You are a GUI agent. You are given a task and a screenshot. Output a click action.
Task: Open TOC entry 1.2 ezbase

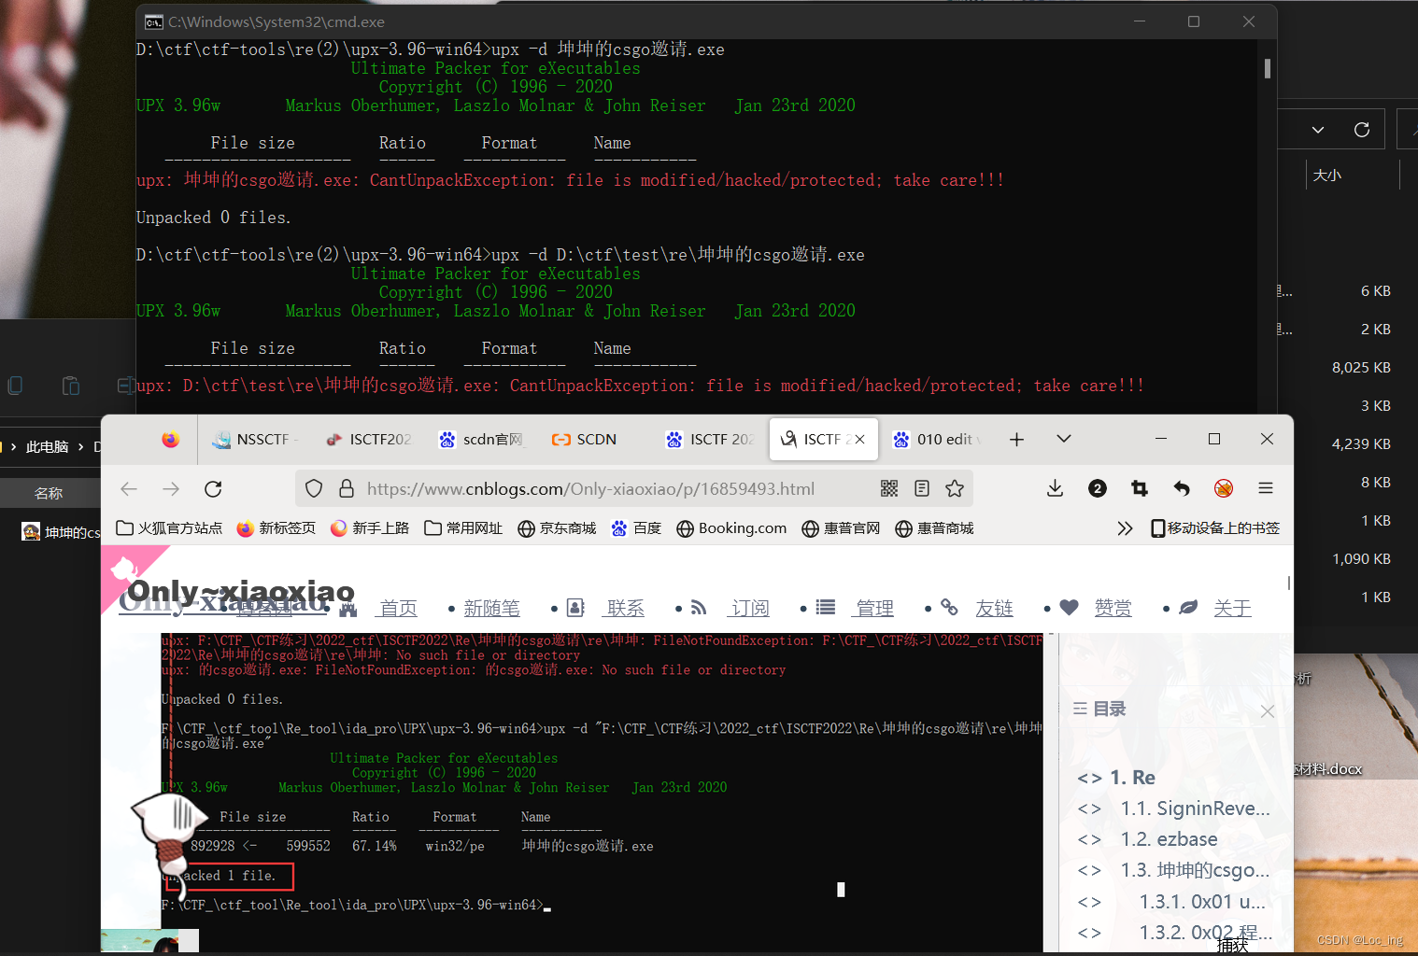pyautogui.click(x=1168, y=839)
